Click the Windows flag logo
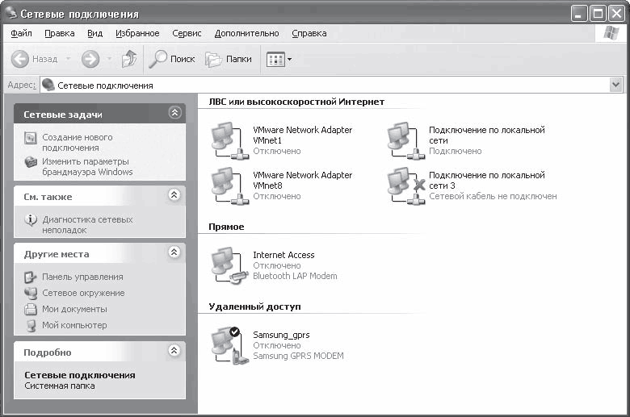Image resolution: width=630 pixels, height=417 pixels. click(x=611, y=33)
